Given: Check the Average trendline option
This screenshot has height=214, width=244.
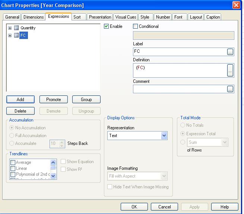Looking at the screenshot, I should [13, 163].
